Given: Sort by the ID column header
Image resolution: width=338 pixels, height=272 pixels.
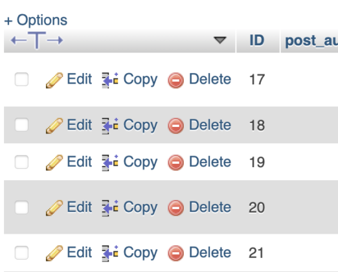Looking at the screenshot, I should click(x=257, y=40).
